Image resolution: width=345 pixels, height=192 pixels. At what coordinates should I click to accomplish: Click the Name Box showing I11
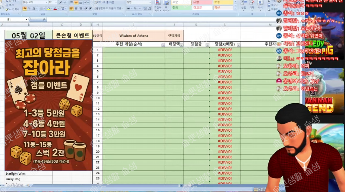click(14, 19)
